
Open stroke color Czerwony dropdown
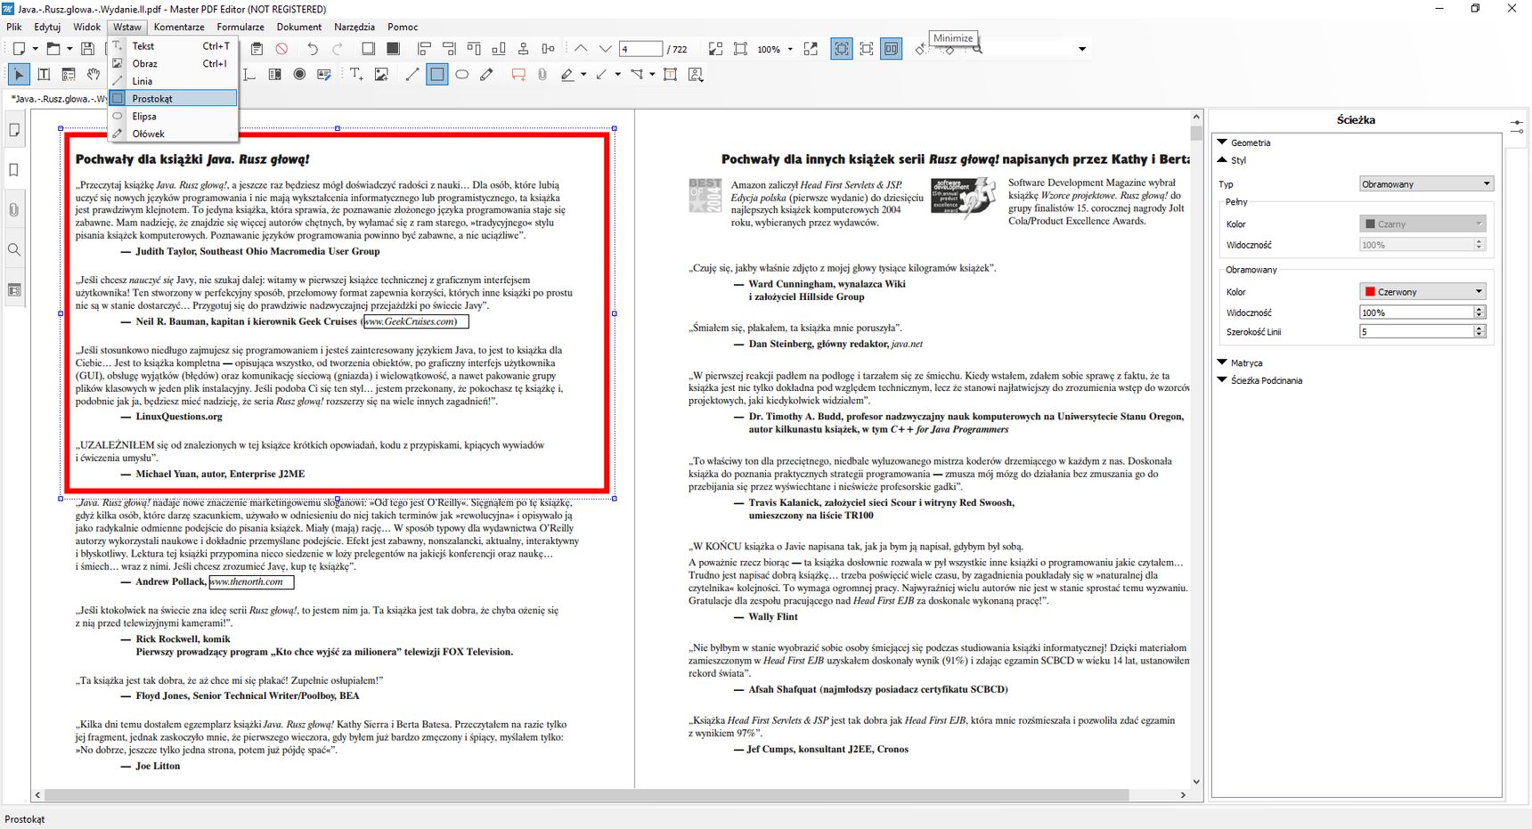[x=1422, y=291]
